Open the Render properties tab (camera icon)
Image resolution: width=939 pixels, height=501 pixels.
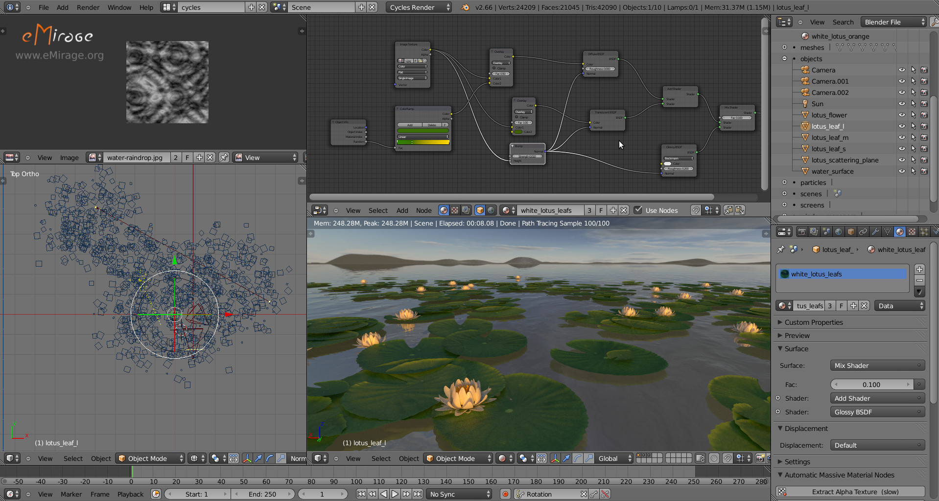click(801, 231)
